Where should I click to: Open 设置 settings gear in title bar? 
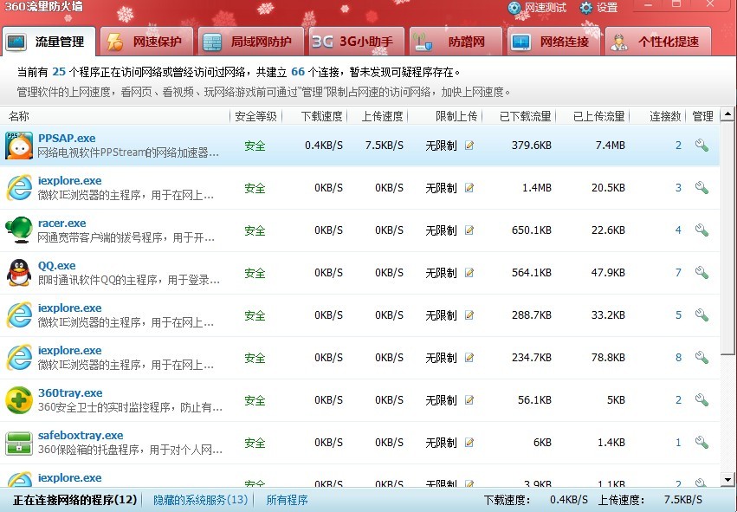tap(598, 8)
